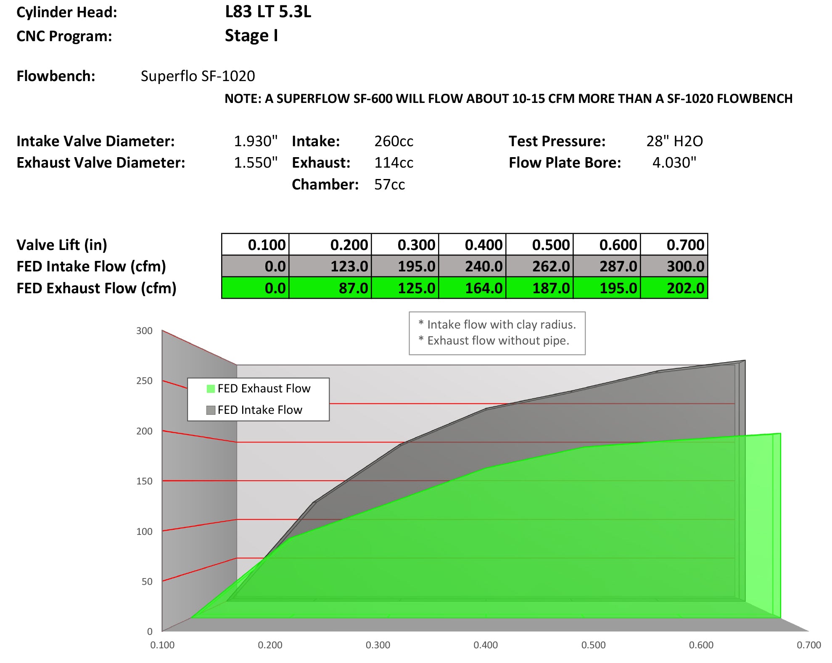This screenshot has height=663, width=832.
Task: Click the FED Intake Flow legend label
Action: click(260, 410)
